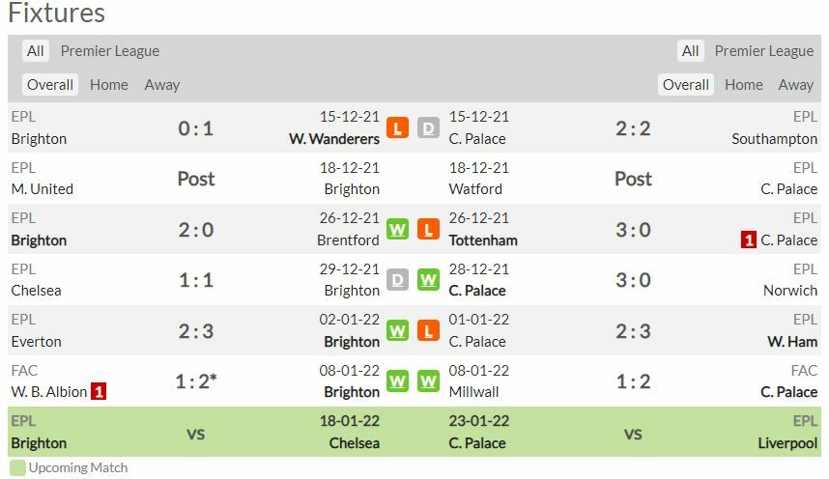Viewport: 829px width, 479px height.
Task: Open the C. Palace vs Liverpool upcoming match
Action: point(633,434)
